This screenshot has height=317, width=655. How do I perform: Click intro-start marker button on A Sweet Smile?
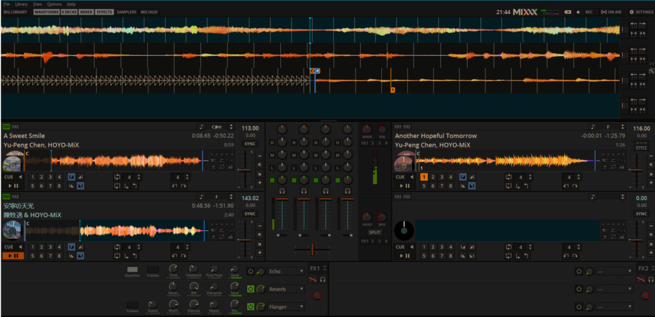[71, 177]
